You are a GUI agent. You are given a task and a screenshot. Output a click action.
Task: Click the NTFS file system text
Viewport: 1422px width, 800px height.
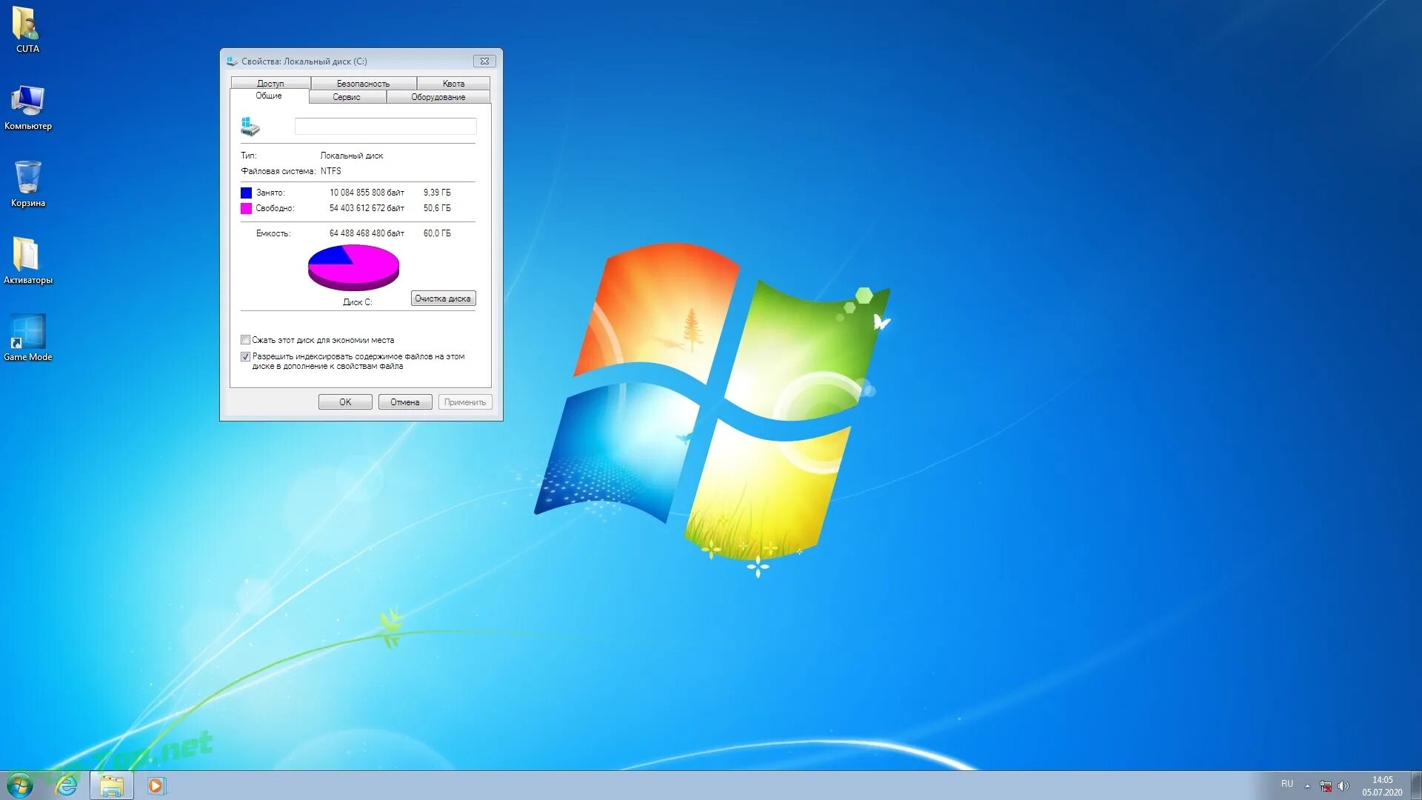[331, 171]
